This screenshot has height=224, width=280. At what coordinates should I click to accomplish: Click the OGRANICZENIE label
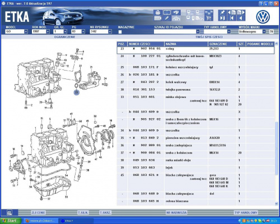coord(64,37)
